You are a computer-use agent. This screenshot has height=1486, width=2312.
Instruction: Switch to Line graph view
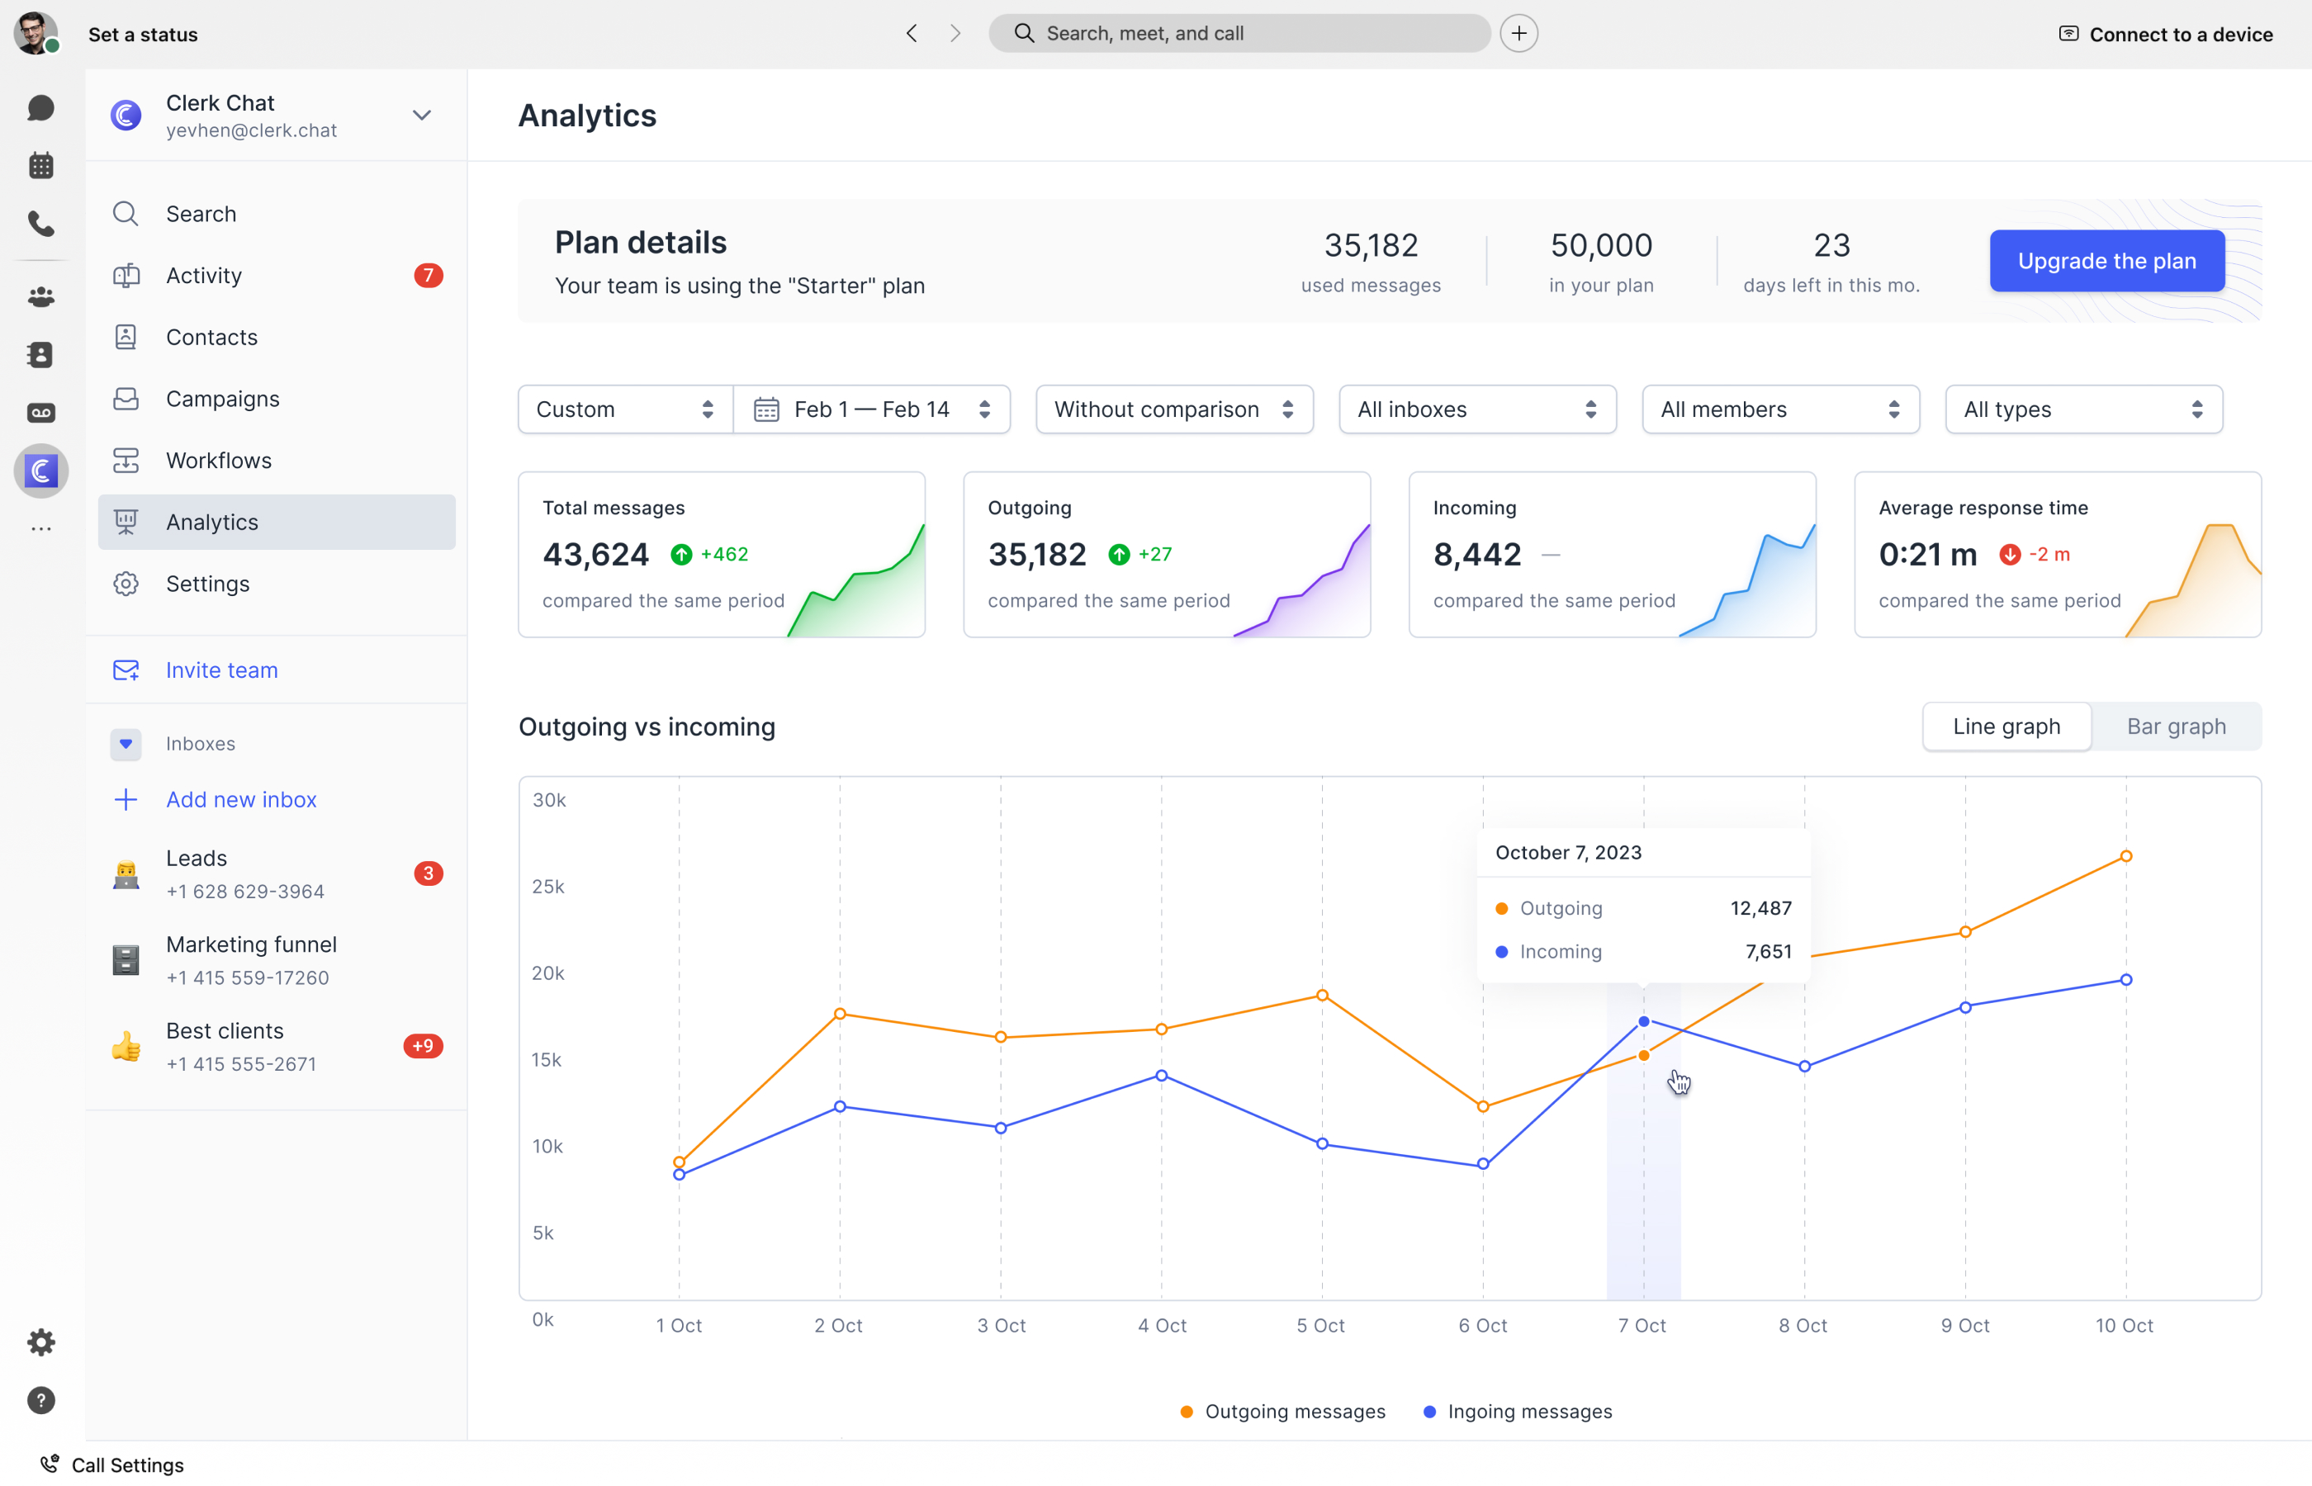click(2006, 726)
